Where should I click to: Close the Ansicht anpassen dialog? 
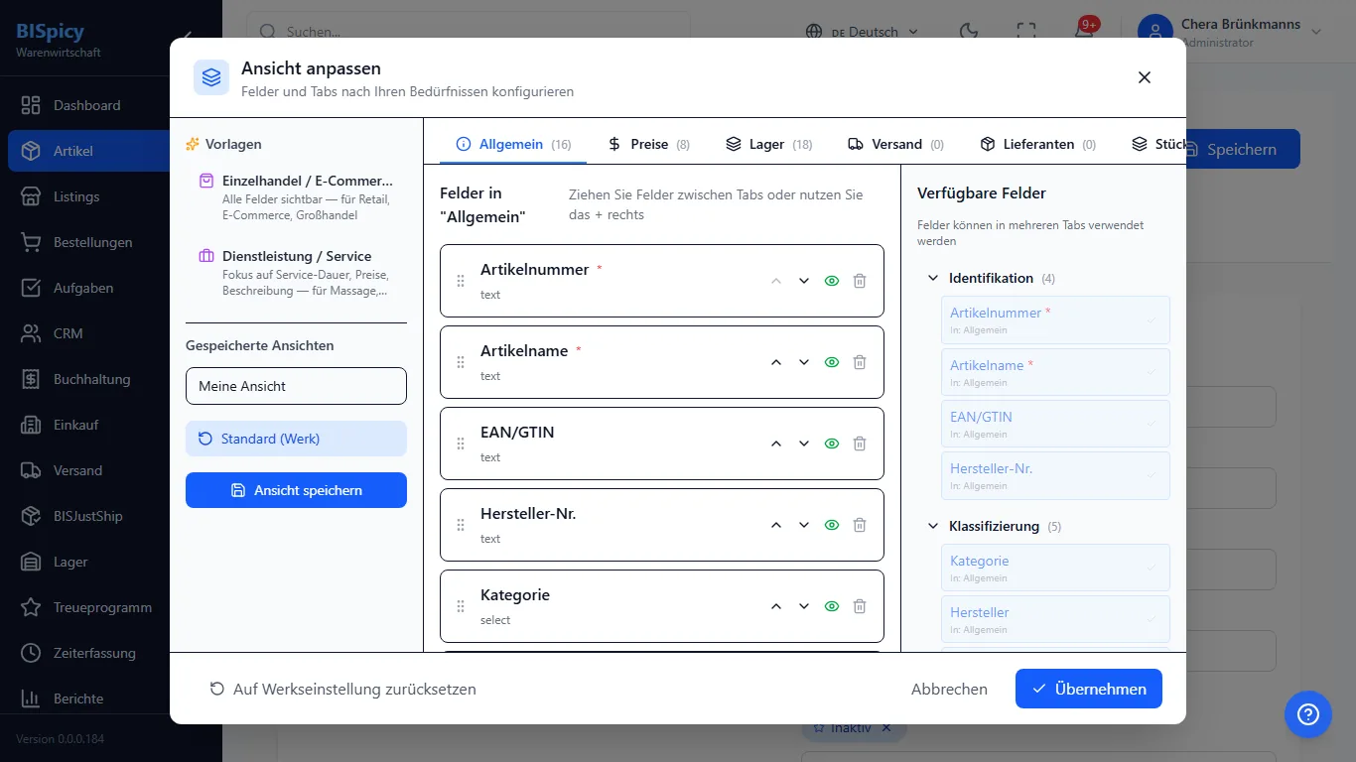click(x=1145, y=77)
